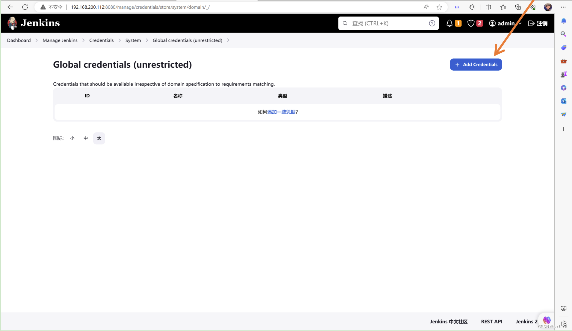
Task: Click the ID column header
Action: coord(87,96)
